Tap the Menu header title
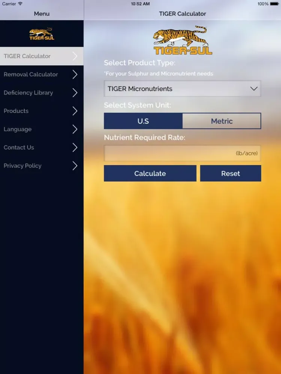 pyautogui.click(x=42, y=14)
